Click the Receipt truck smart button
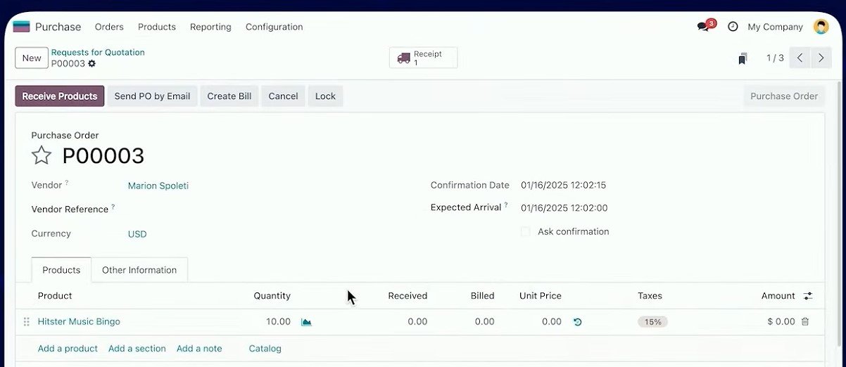 click(423, 58)
